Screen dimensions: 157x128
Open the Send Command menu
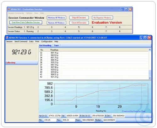(21, 42)
